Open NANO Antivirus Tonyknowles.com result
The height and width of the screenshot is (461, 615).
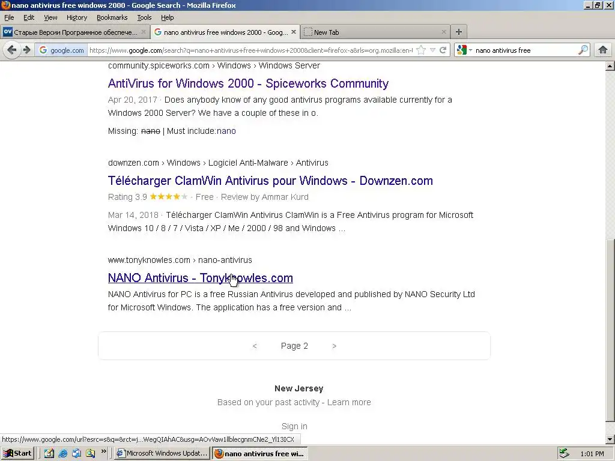(x=201, y=278)
